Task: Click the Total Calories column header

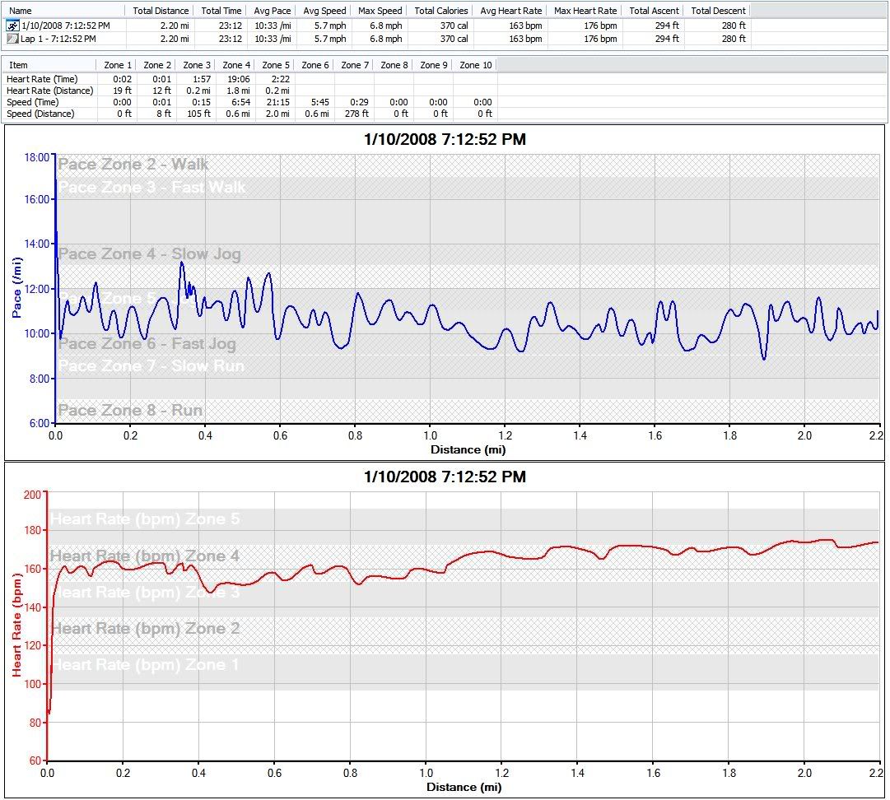Action: [x=441, y=11]
